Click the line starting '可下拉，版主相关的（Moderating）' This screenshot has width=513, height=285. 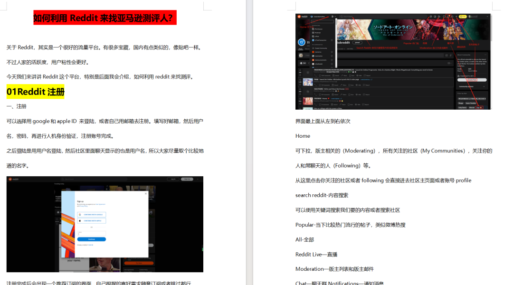pos(394,151)
